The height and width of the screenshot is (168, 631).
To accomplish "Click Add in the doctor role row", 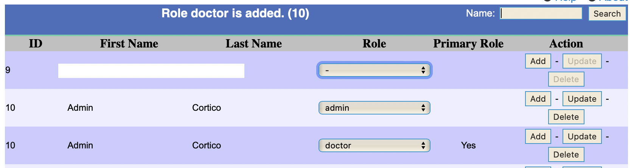I will 538,136.
